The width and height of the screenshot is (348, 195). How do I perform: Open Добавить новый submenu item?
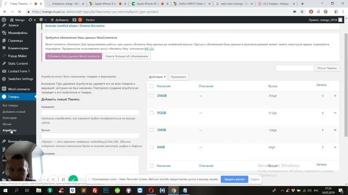coord(14,112)
